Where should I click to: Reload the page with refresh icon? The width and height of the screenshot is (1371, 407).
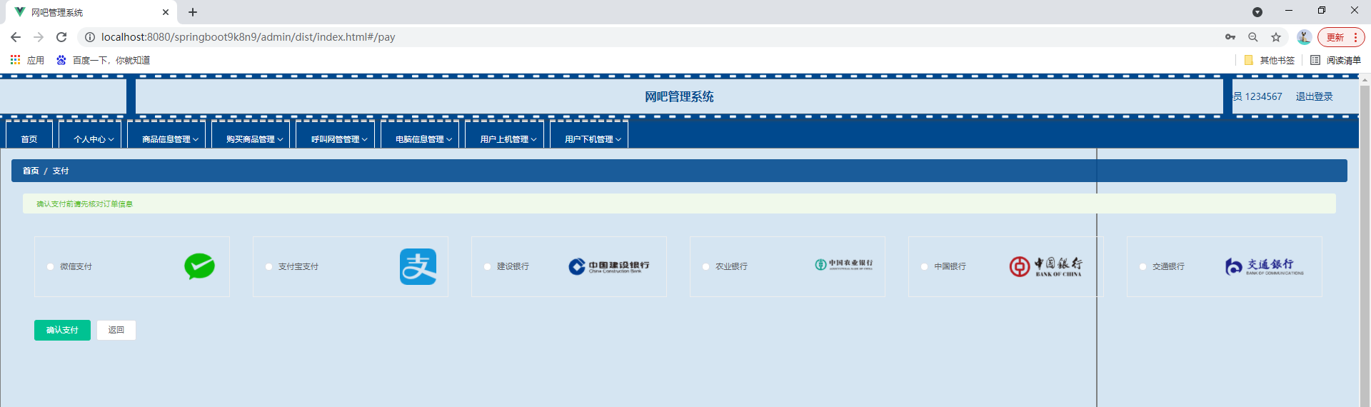click(61, 37)
